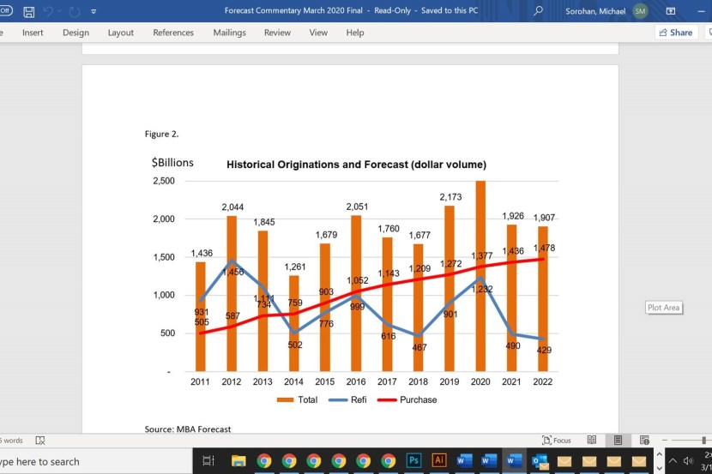Open the Design tab
This screenshot has height=474, width=712.
[75, 33]
